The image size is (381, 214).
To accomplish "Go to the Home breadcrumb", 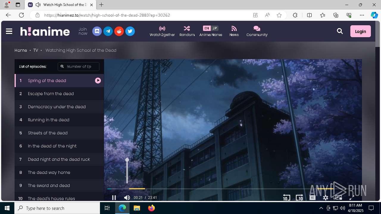I will [x=21, y=50].
